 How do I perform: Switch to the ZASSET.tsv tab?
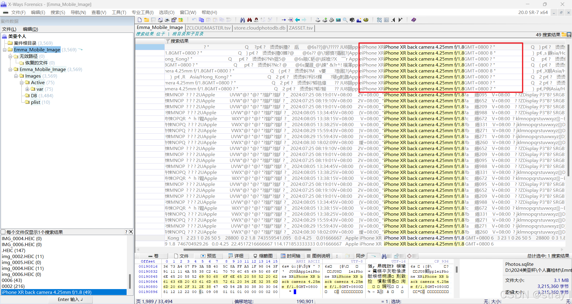[301, 28]
